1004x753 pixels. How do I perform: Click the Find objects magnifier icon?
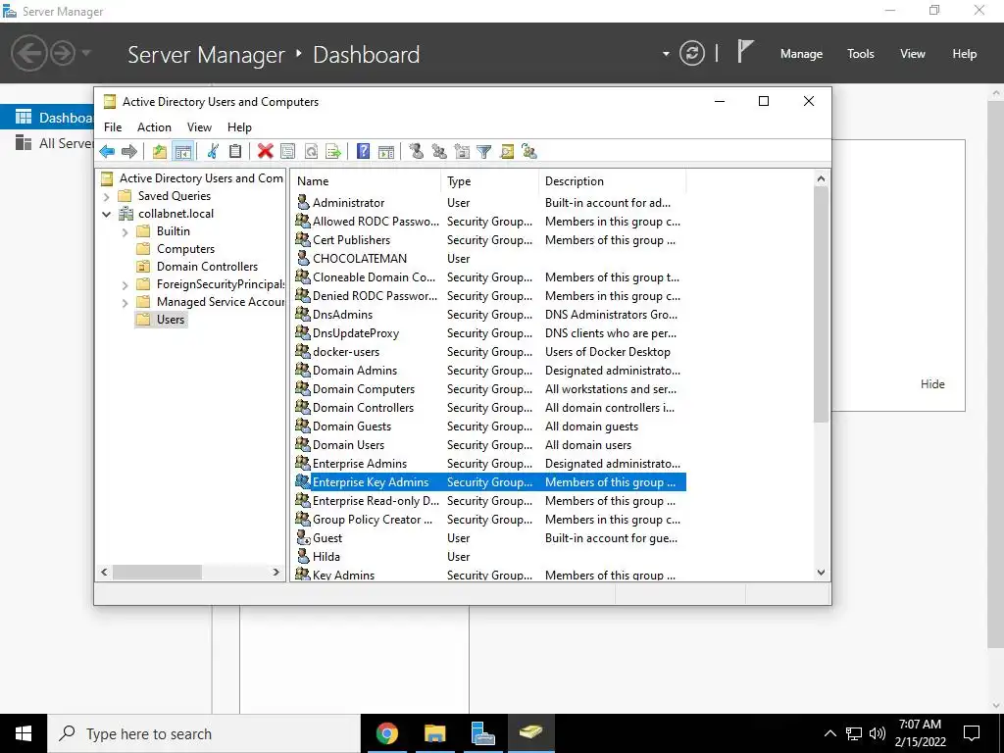click(x=507, y=152)
